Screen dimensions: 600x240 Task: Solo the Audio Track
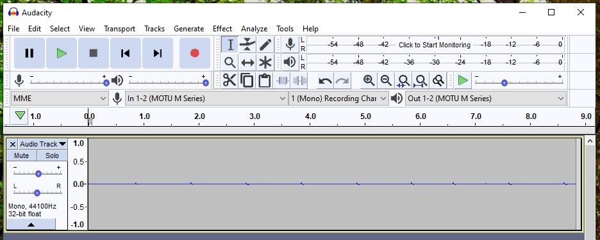pos(52,156)
